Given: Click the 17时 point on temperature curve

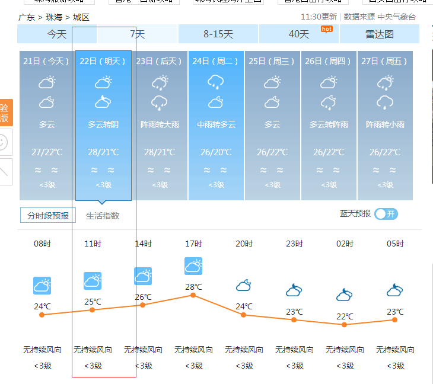Looking at the screenshot, I should (193, 296).
